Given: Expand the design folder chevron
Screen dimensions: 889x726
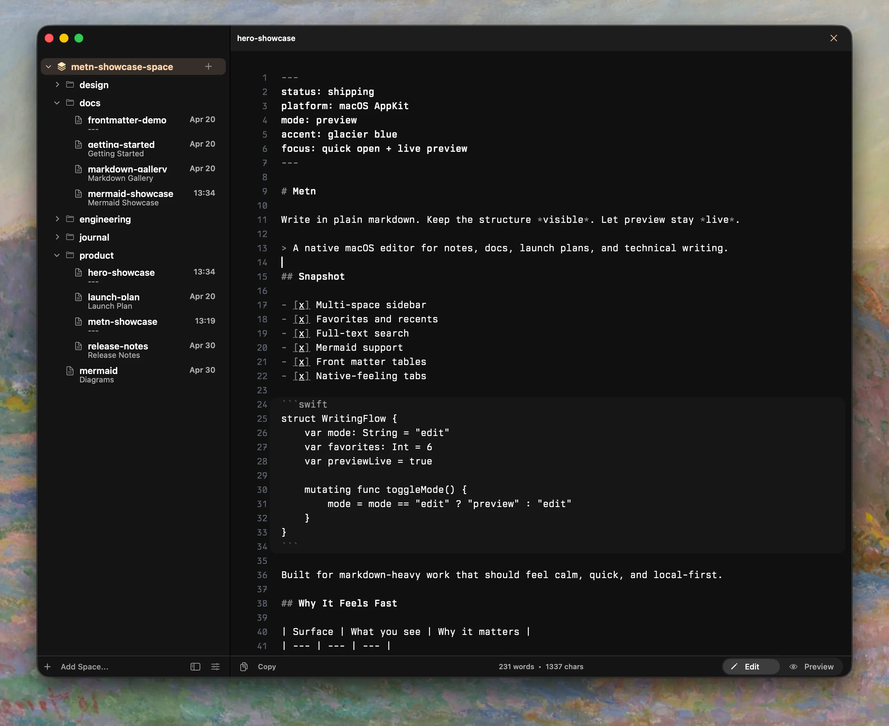Looking at the screenshot, I should [57, 85].
